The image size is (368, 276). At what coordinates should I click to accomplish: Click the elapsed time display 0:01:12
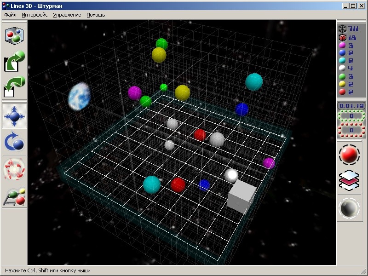click(351, 106)
